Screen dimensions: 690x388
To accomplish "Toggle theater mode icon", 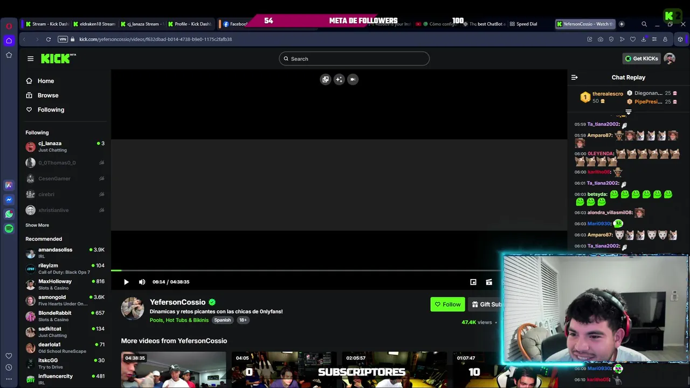I will [489, 282].
